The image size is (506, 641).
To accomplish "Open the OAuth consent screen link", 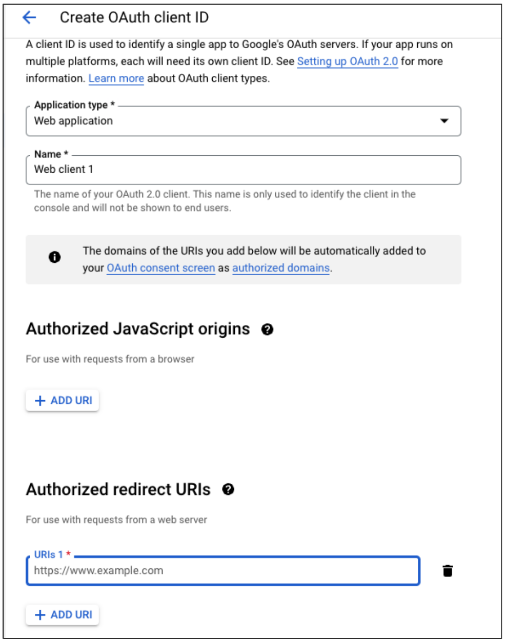I will click(x=160, y=268).
